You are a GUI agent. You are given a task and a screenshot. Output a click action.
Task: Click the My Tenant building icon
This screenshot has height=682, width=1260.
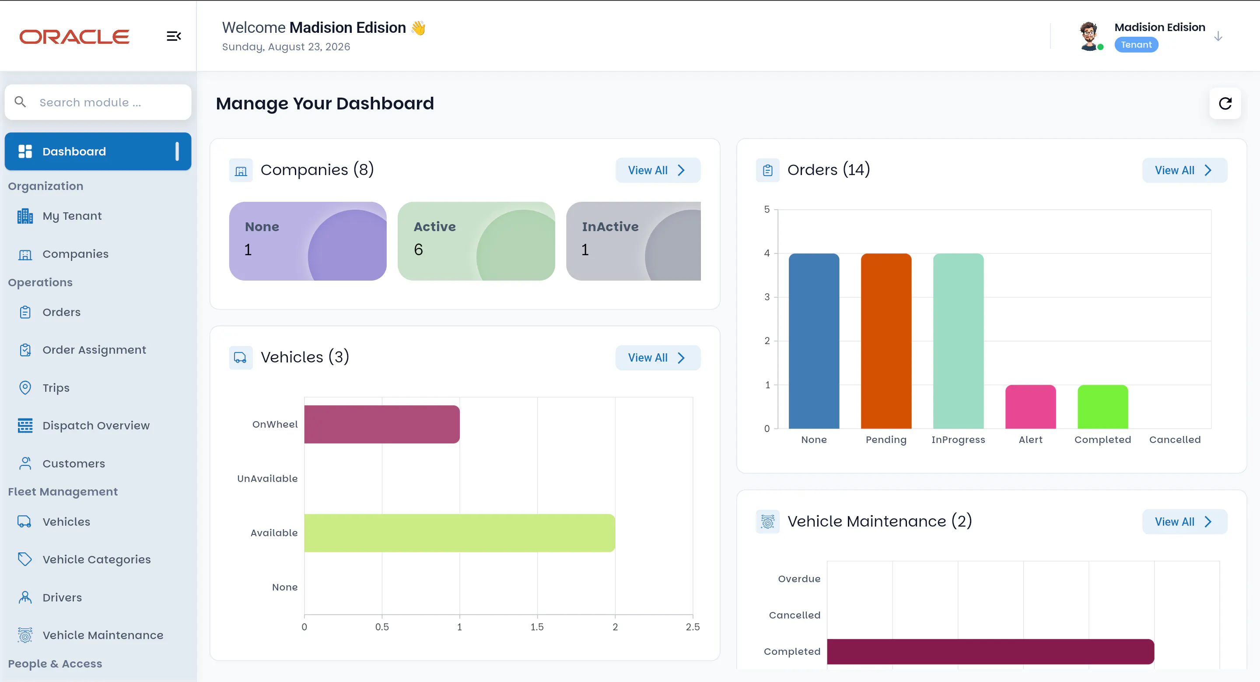25,216
